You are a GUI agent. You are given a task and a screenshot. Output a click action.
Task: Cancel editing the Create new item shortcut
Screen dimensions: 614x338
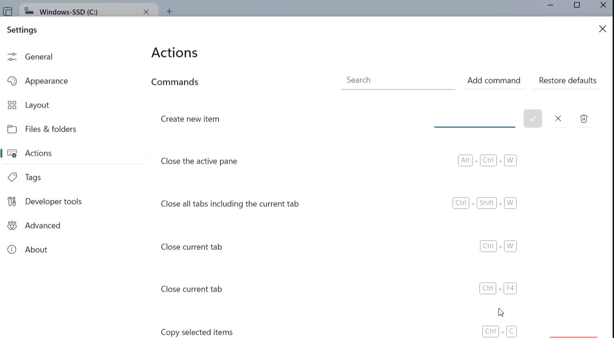click(x=558, y=119)
